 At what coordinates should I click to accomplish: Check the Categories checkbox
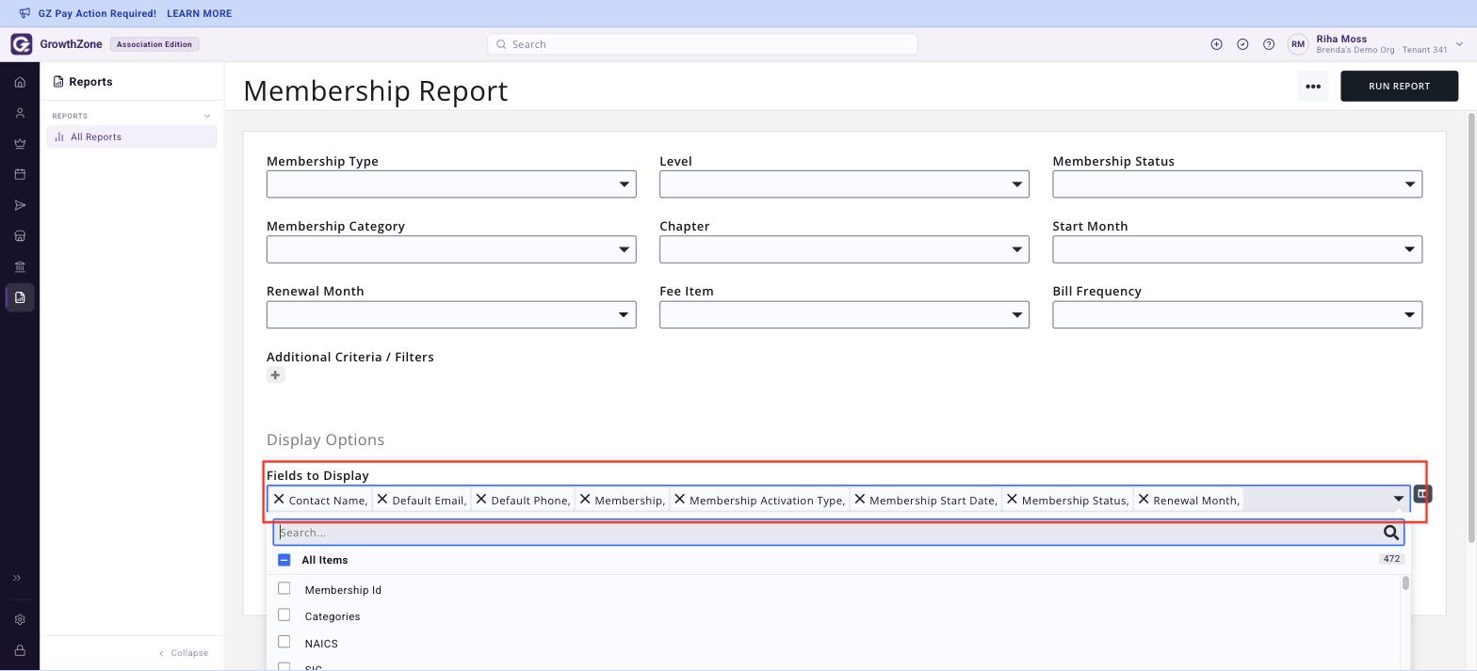point(284,615)
